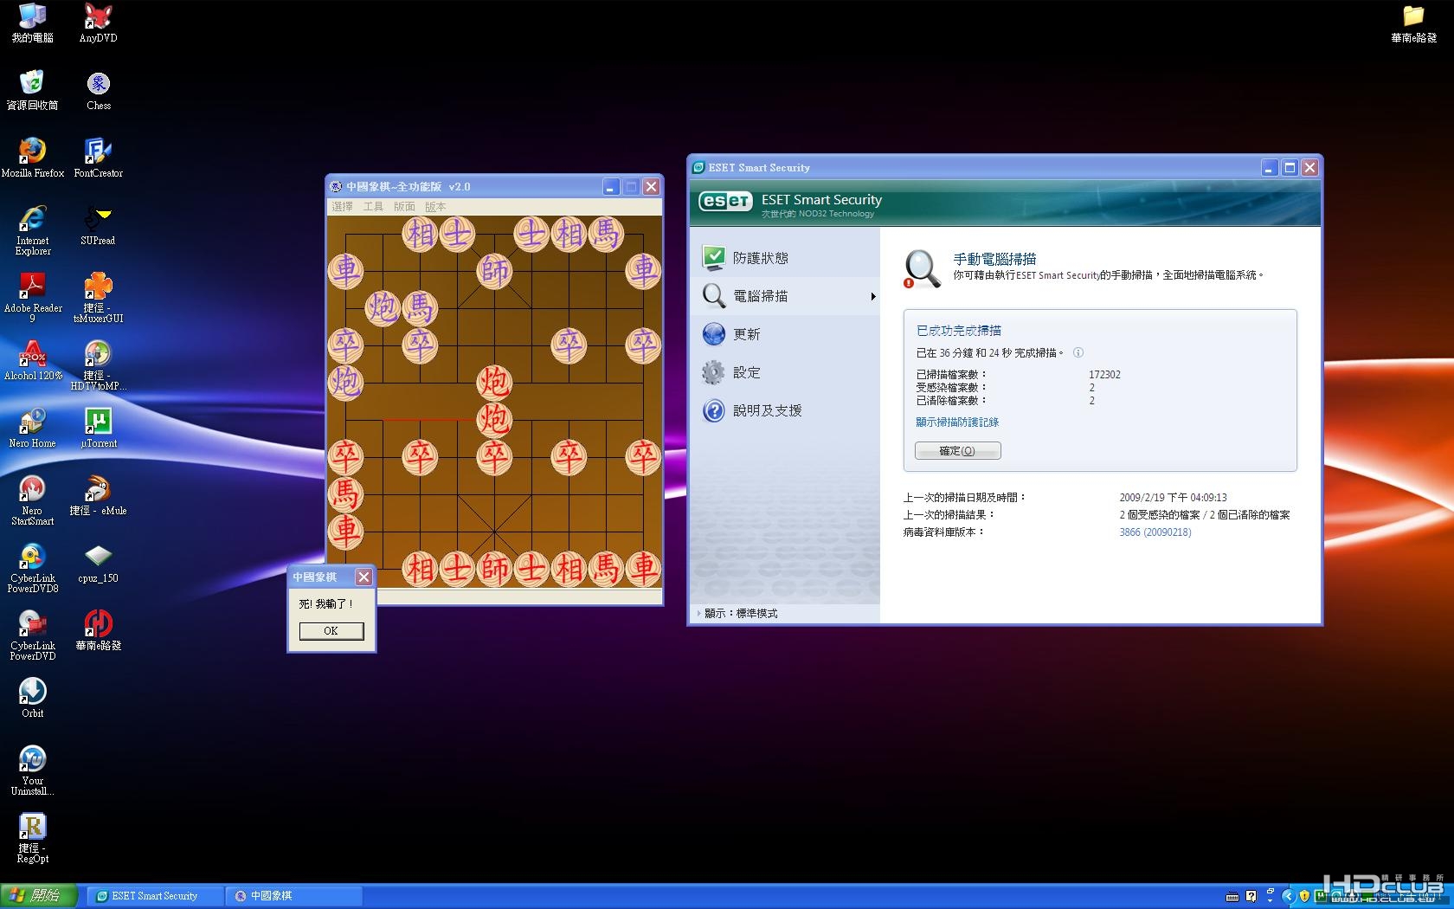This screenshot has height=909, width=1454.
Task: Click the 確定(O) button in ESET
Action: coord(957,451)
